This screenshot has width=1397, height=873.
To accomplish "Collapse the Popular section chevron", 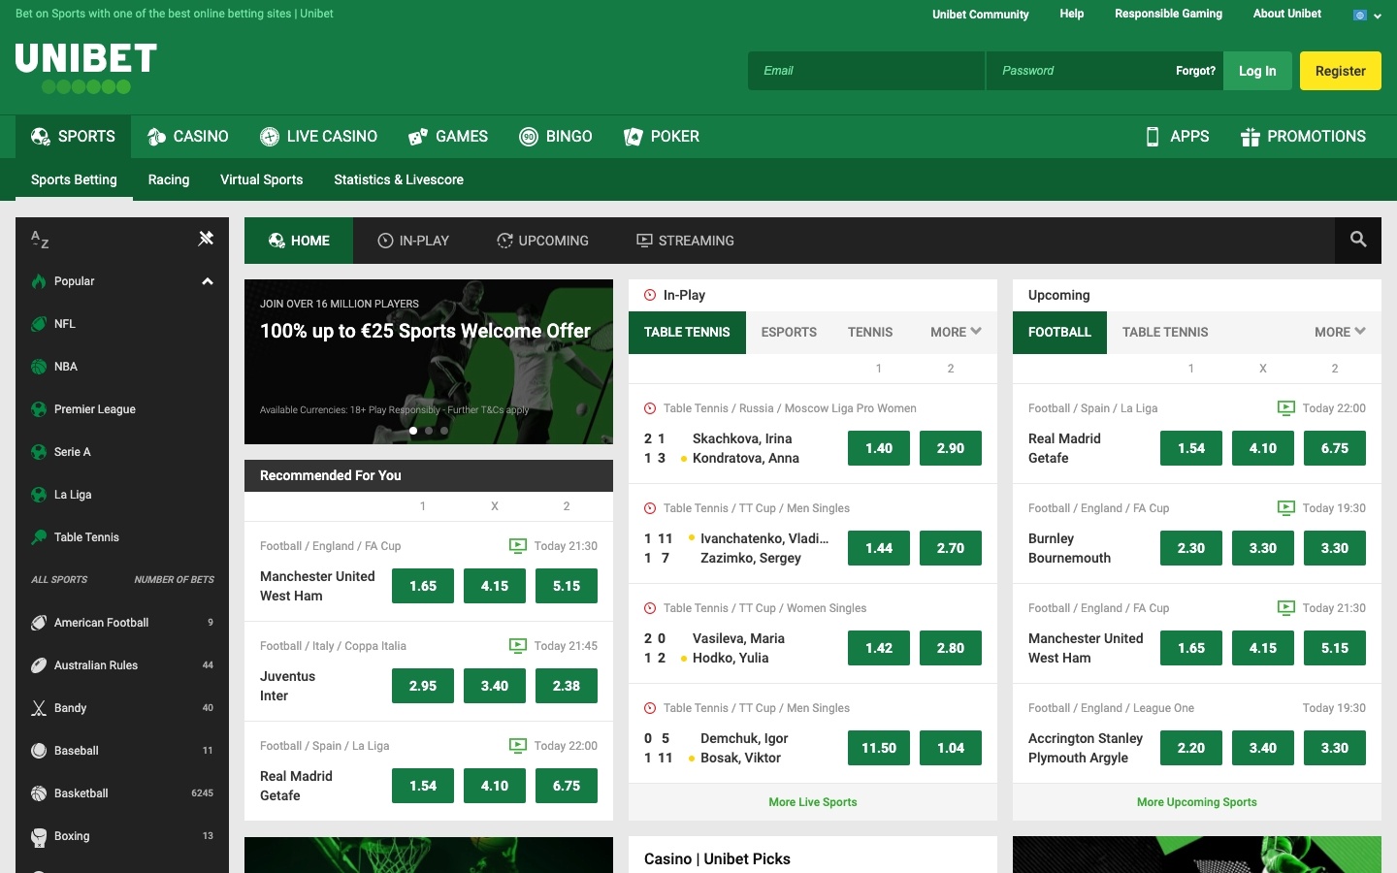I will [x=207, y=281].
